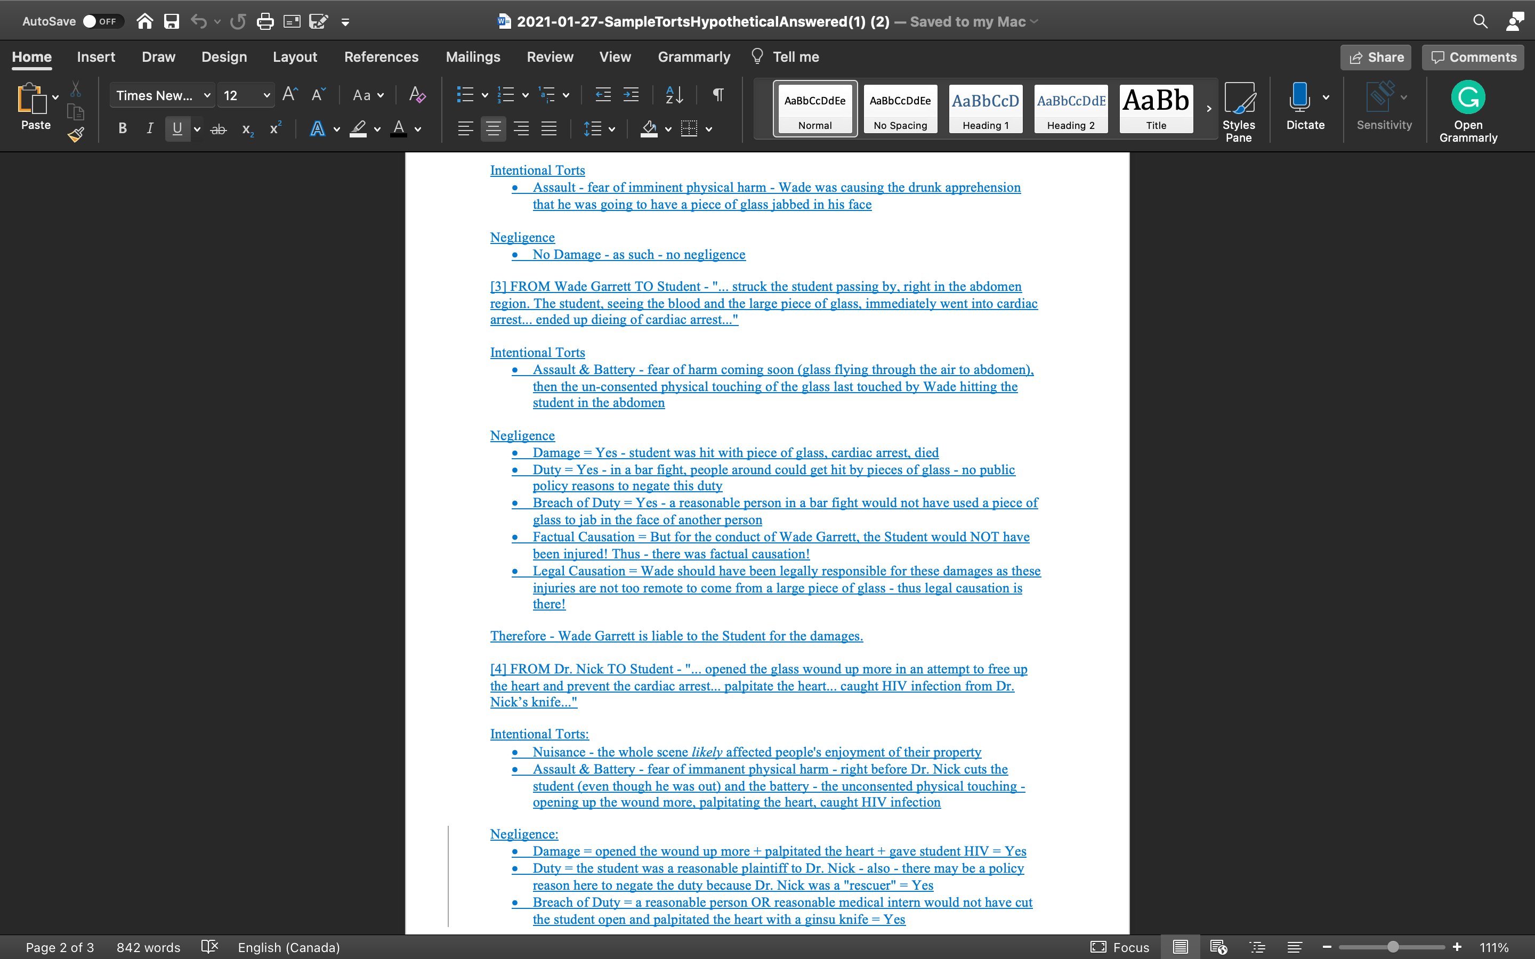
Task: Expand the font color dropdown arrow
Action: click(x=417, y=129)
